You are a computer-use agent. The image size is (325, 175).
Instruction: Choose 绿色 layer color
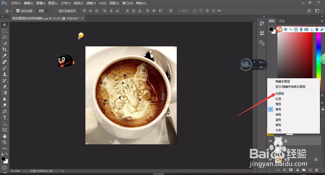pyautogui.click(x=279, y=115)
